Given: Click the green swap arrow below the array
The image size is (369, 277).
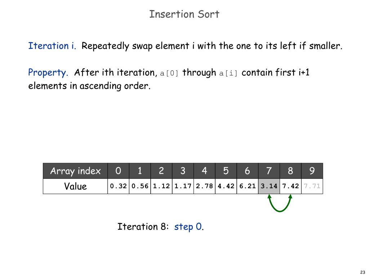Looking at the screenshot, I should [x=280, y=203].
